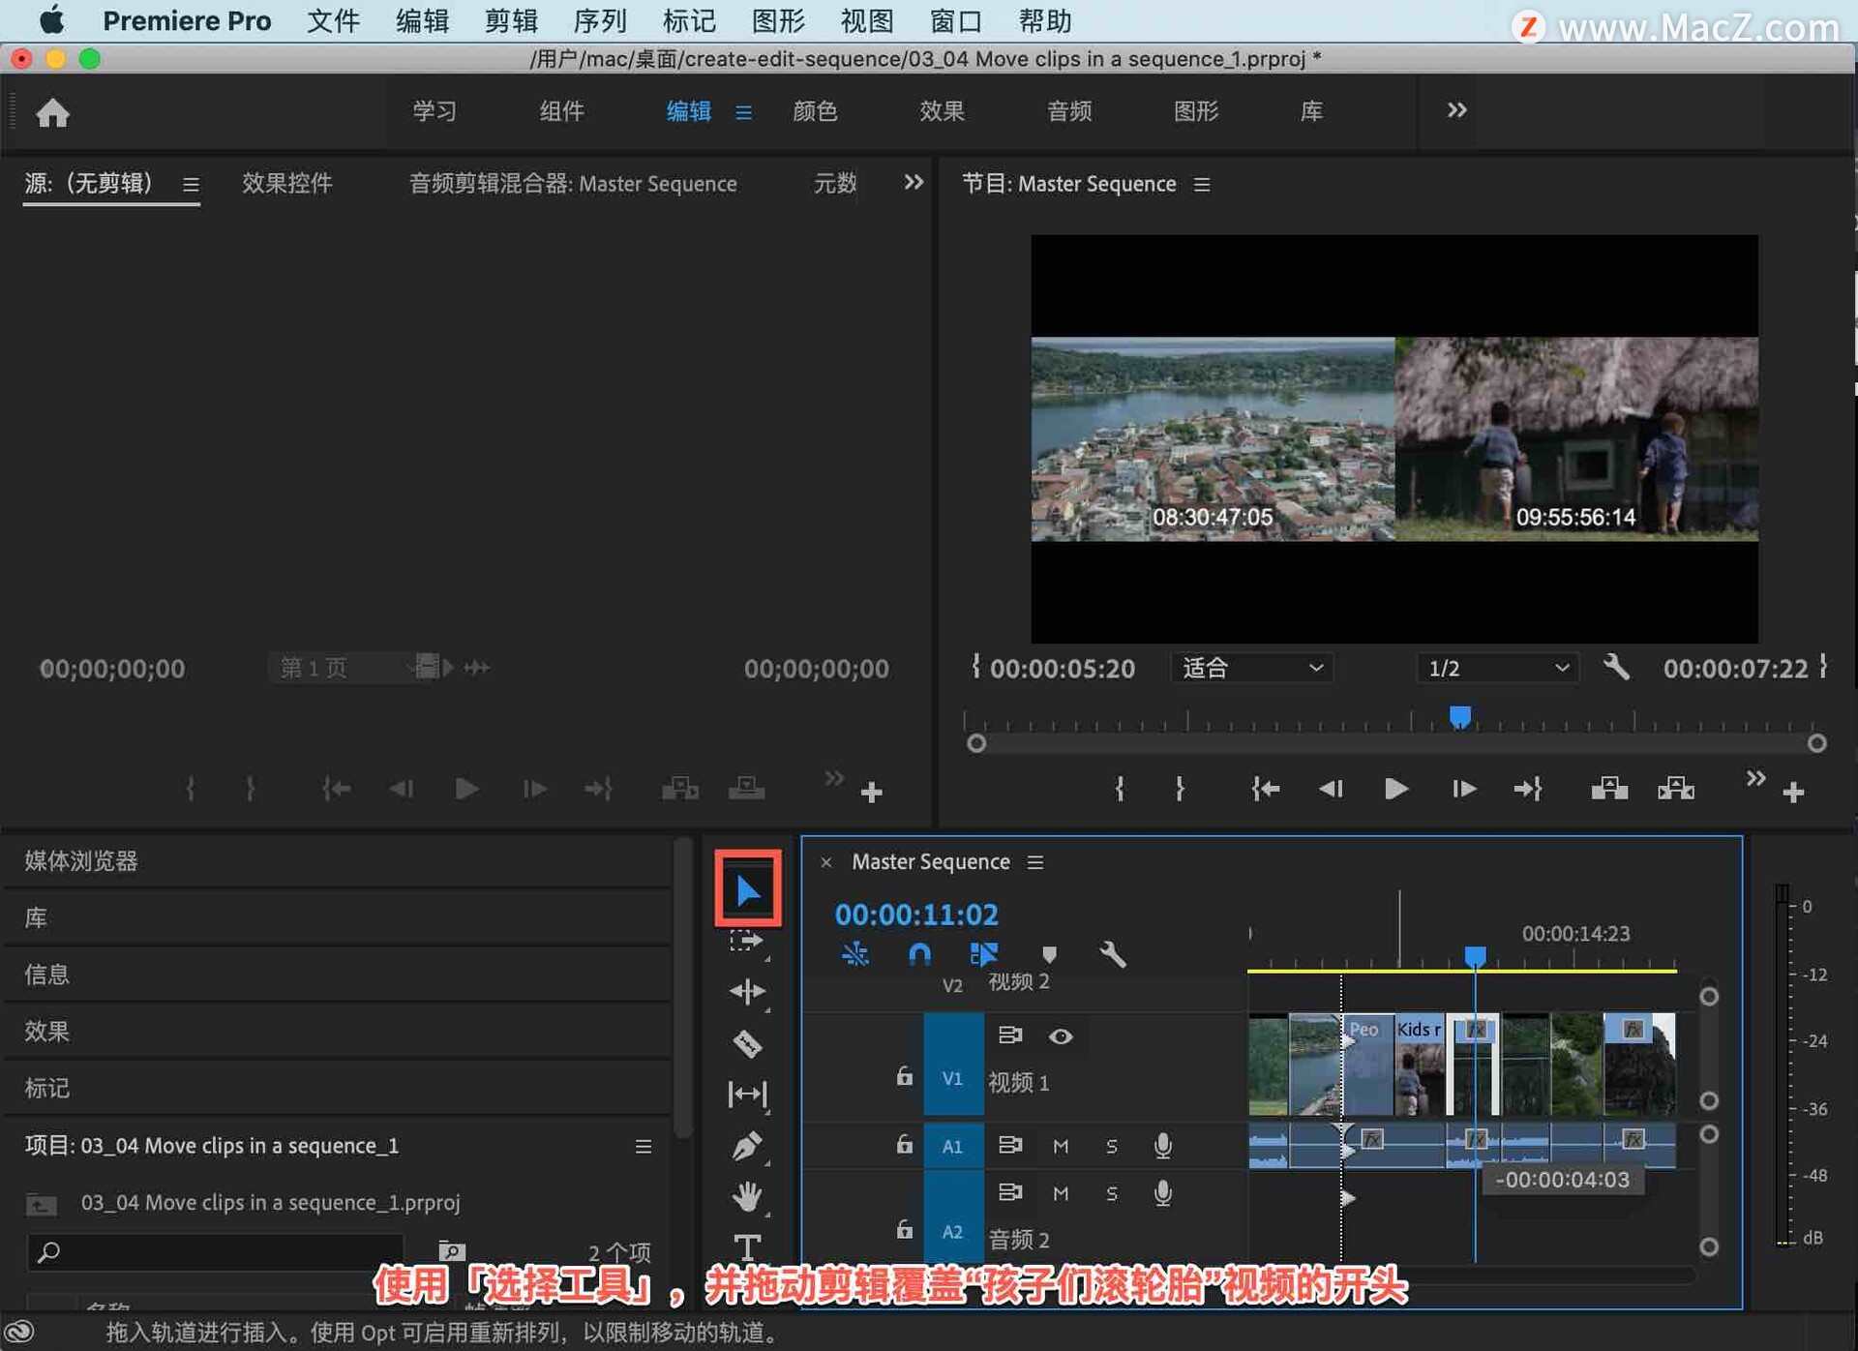This screenshot has height=1351, width=1858.
Task: Select the Pen tool
Action: 747,1146
